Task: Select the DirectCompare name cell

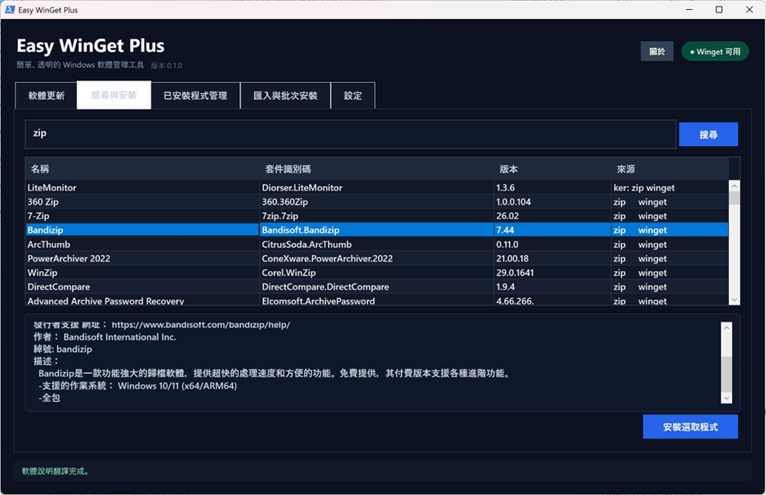Action: click(142, 287)
